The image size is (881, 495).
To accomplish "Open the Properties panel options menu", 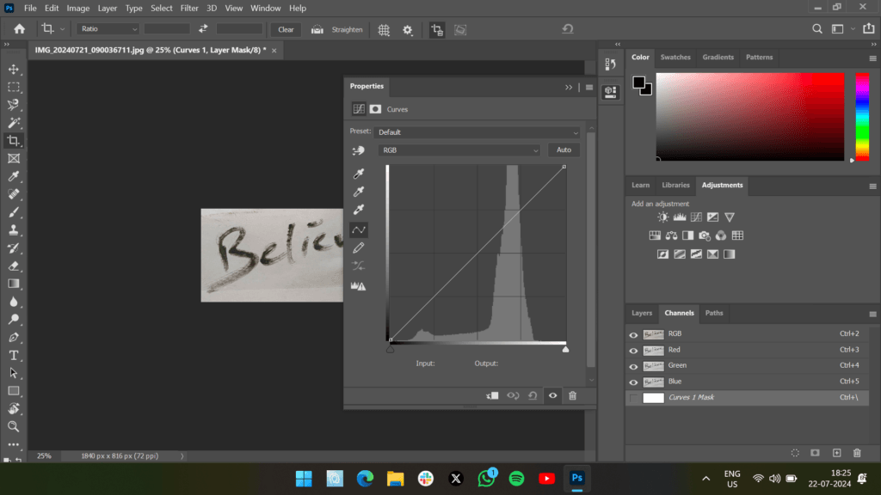I will (588, 87).
